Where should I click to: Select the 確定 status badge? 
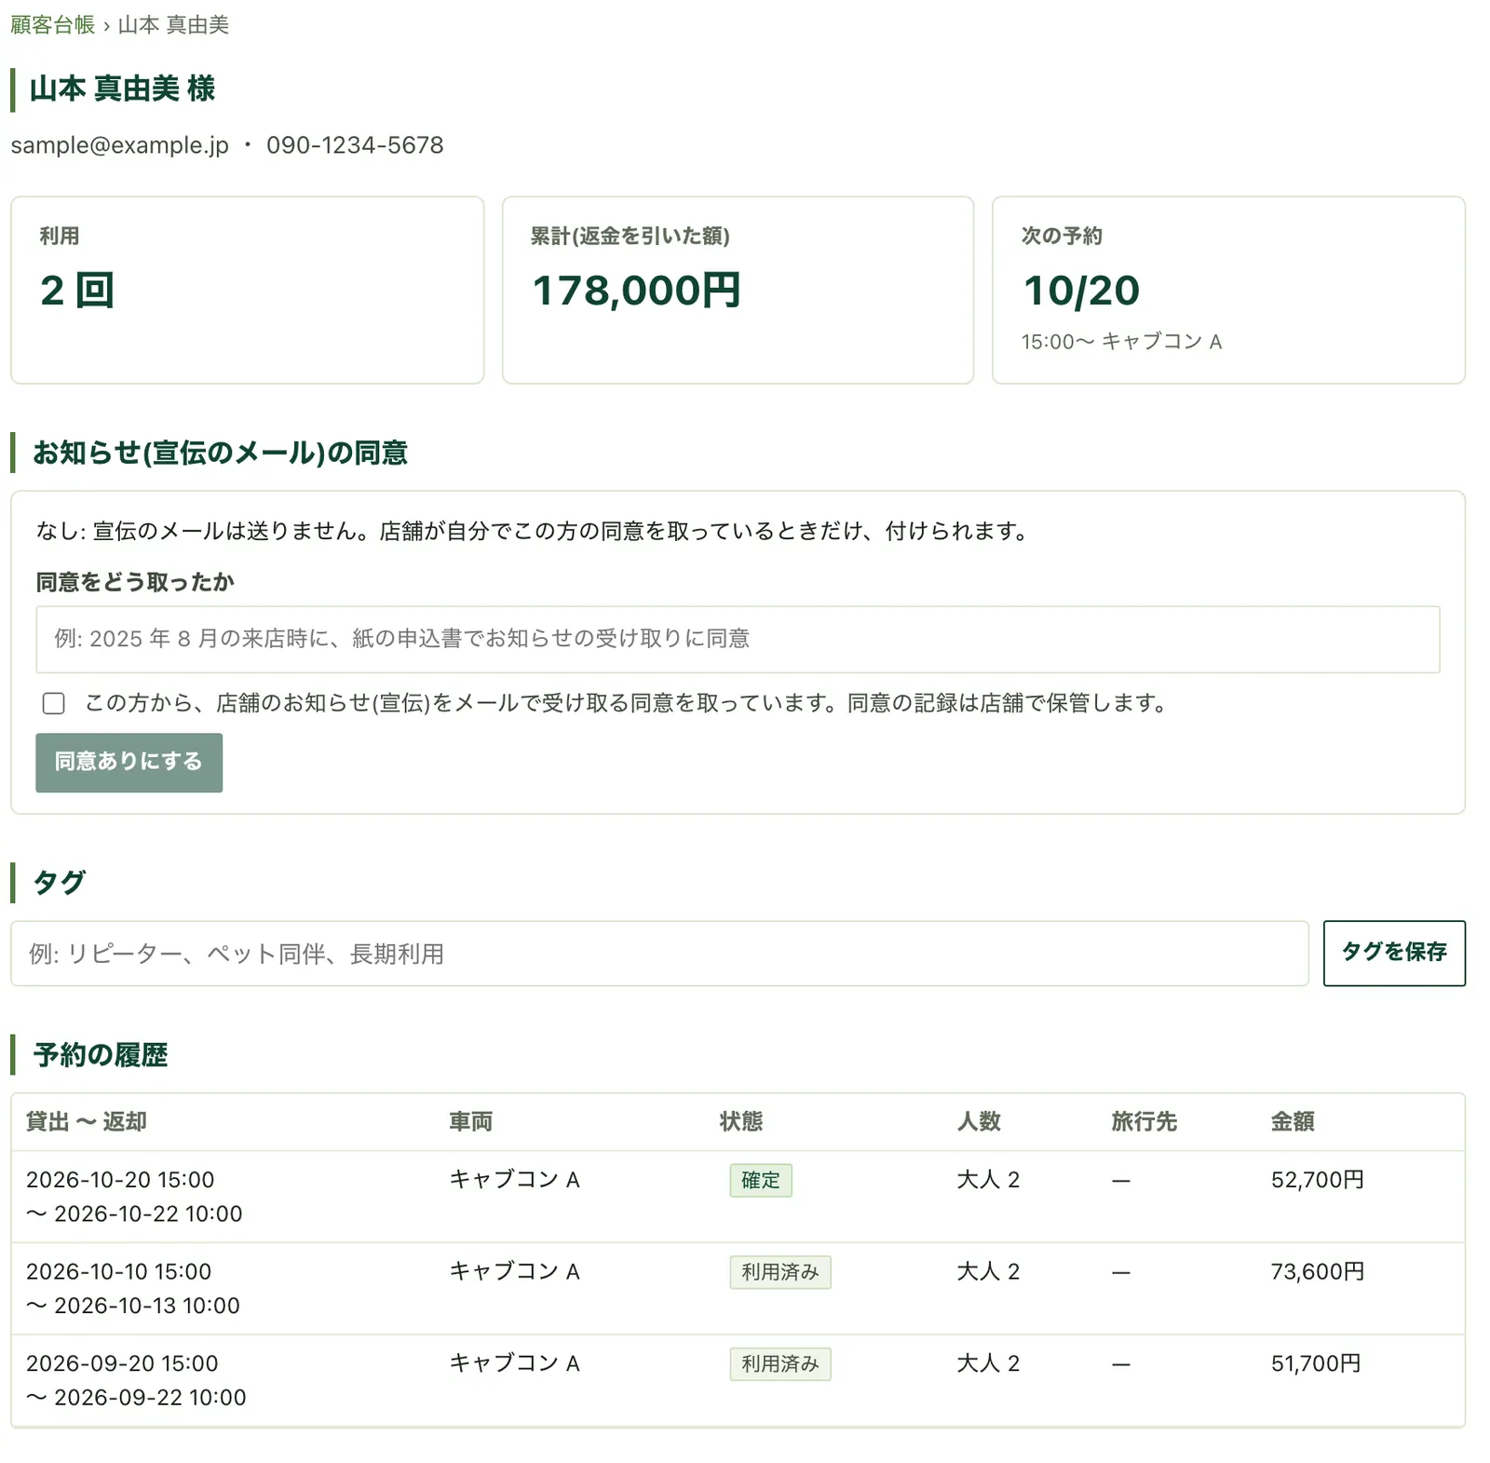(x=761, y=1180)
